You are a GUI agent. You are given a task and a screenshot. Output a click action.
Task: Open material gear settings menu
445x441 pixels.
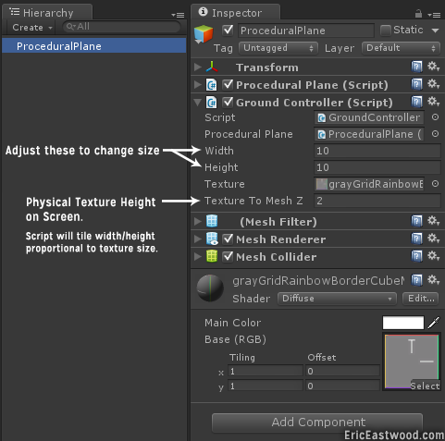[433, 280]
